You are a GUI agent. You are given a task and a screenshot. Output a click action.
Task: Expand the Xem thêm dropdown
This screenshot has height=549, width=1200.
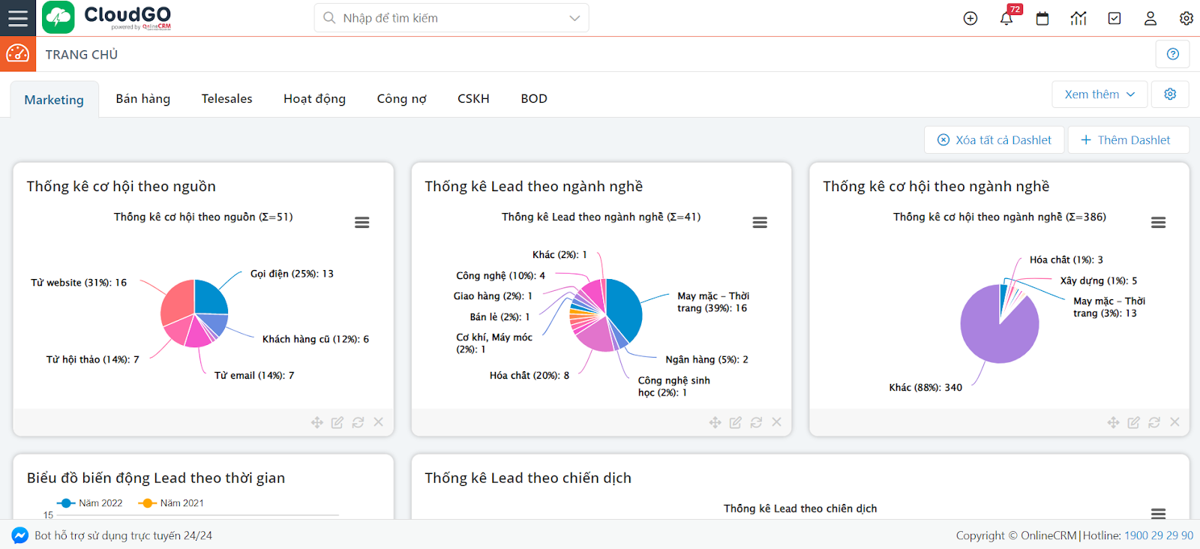[1099, 94]
